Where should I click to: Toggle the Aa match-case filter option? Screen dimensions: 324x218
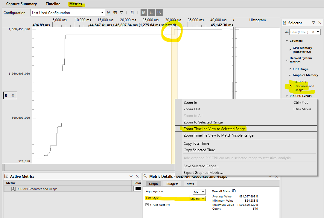287,32
